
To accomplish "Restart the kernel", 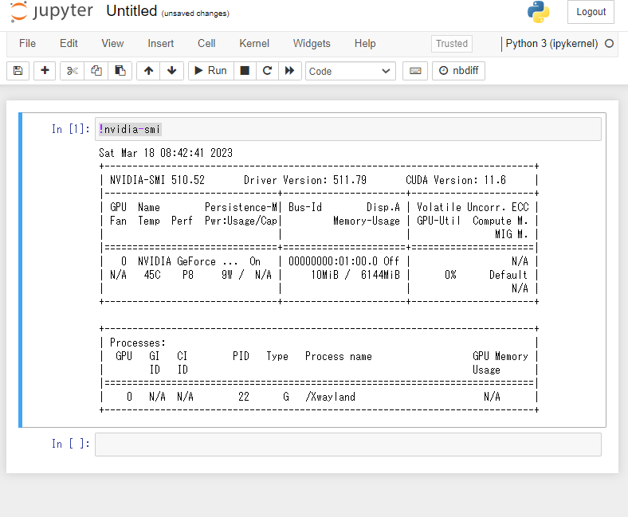I will [x=267, y=71].
